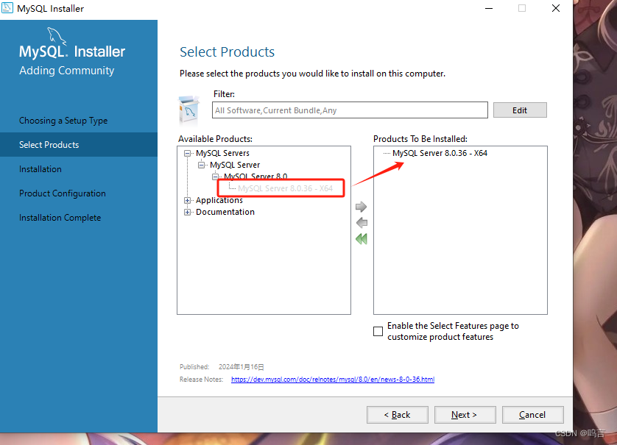Screen dimensions: 617x445
Task: Select the Documentation tree label
Action: click(x=225, y=213)
